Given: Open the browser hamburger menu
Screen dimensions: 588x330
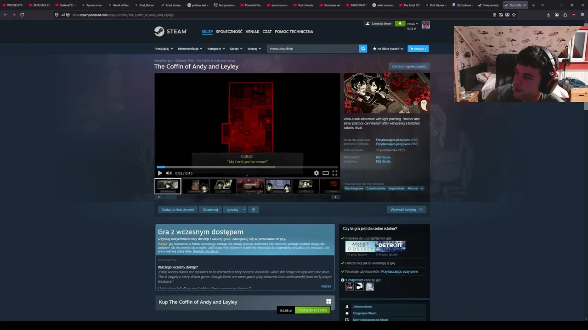Looking at the screenshot, I should (x=582, y=15).
